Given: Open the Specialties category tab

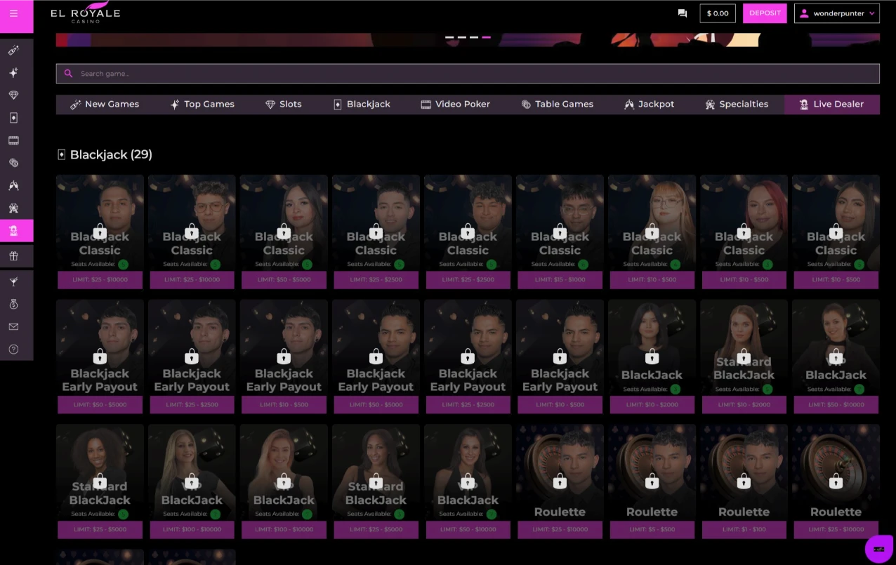Looking at the screenshot, I should point(737,104).
